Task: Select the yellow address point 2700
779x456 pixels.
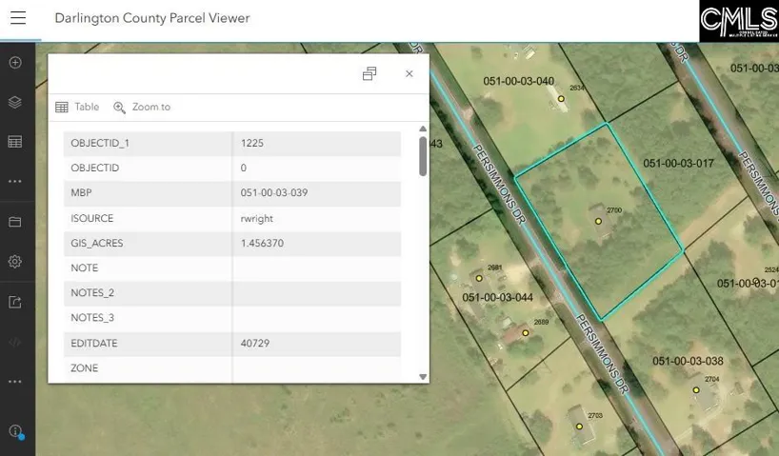Action: [x=599, y=221]
